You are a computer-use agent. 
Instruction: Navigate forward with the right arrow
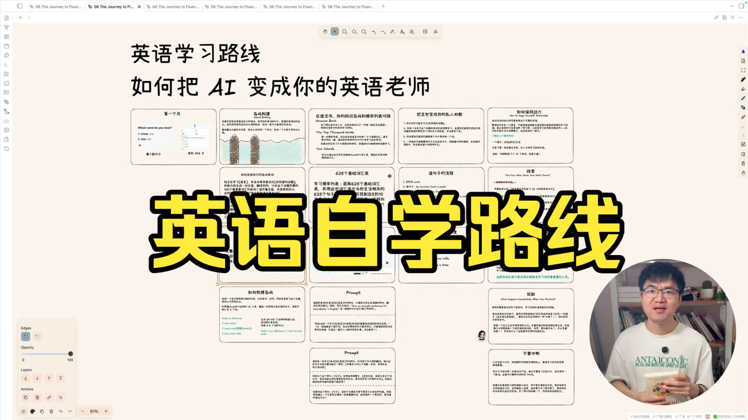[x=29, y=17]
